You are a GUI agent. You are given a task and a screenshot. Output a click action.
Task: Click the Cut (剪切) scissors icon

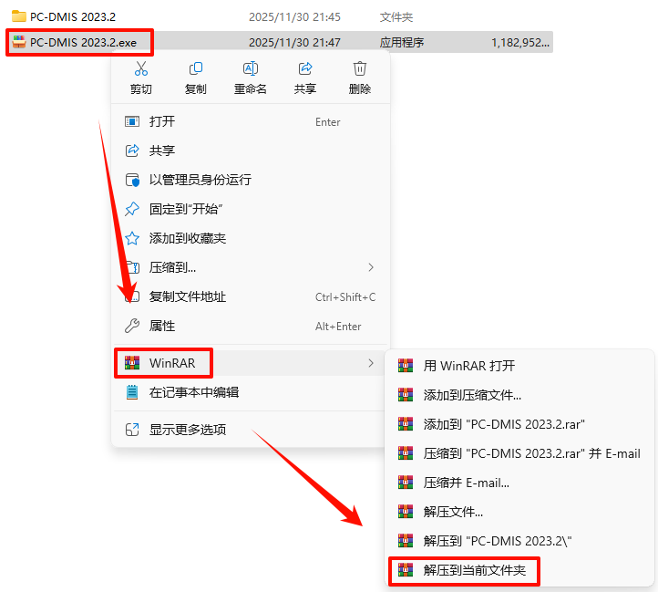coord(141,68)
